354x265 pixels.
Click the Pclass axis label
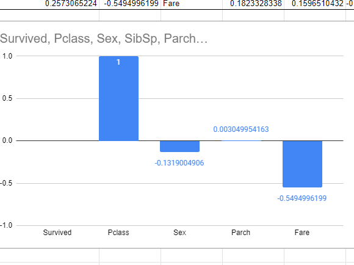[x=118, y=233]
